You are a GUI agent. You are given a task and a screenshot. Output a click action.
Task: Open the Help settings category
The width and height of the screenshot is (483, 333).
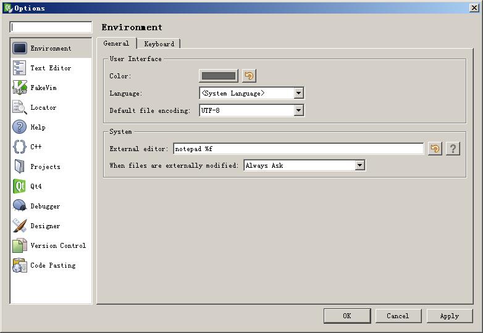(37, 127)
